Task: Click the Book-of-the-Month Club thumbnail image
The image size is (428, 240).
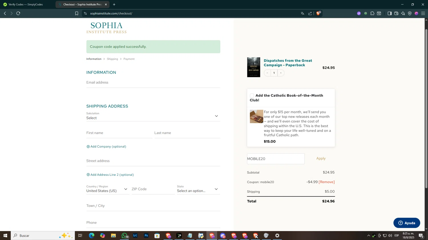Action: coord(257,116)
